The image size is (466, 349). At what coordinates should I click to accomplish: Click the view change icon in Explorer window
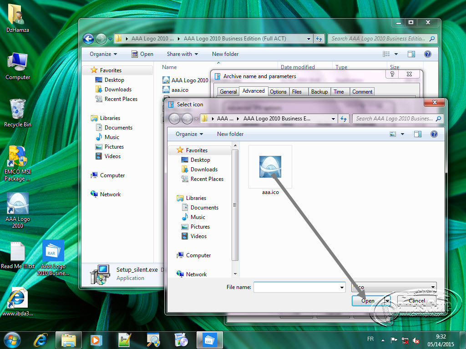tap(386, 54)
